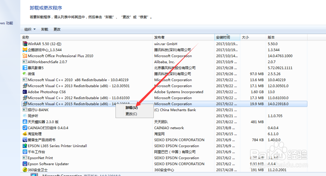
Task: Select Microsoft Office Professional Plus 2010 entry
Action: (61, 56)
